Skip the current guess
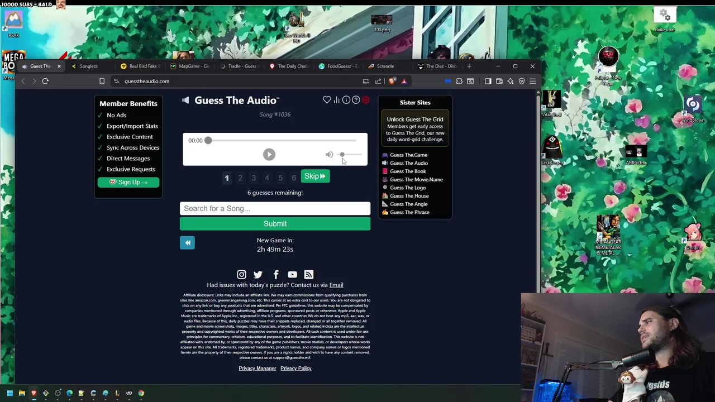Screen dimensions: 715x402 (x=315, y=176)
